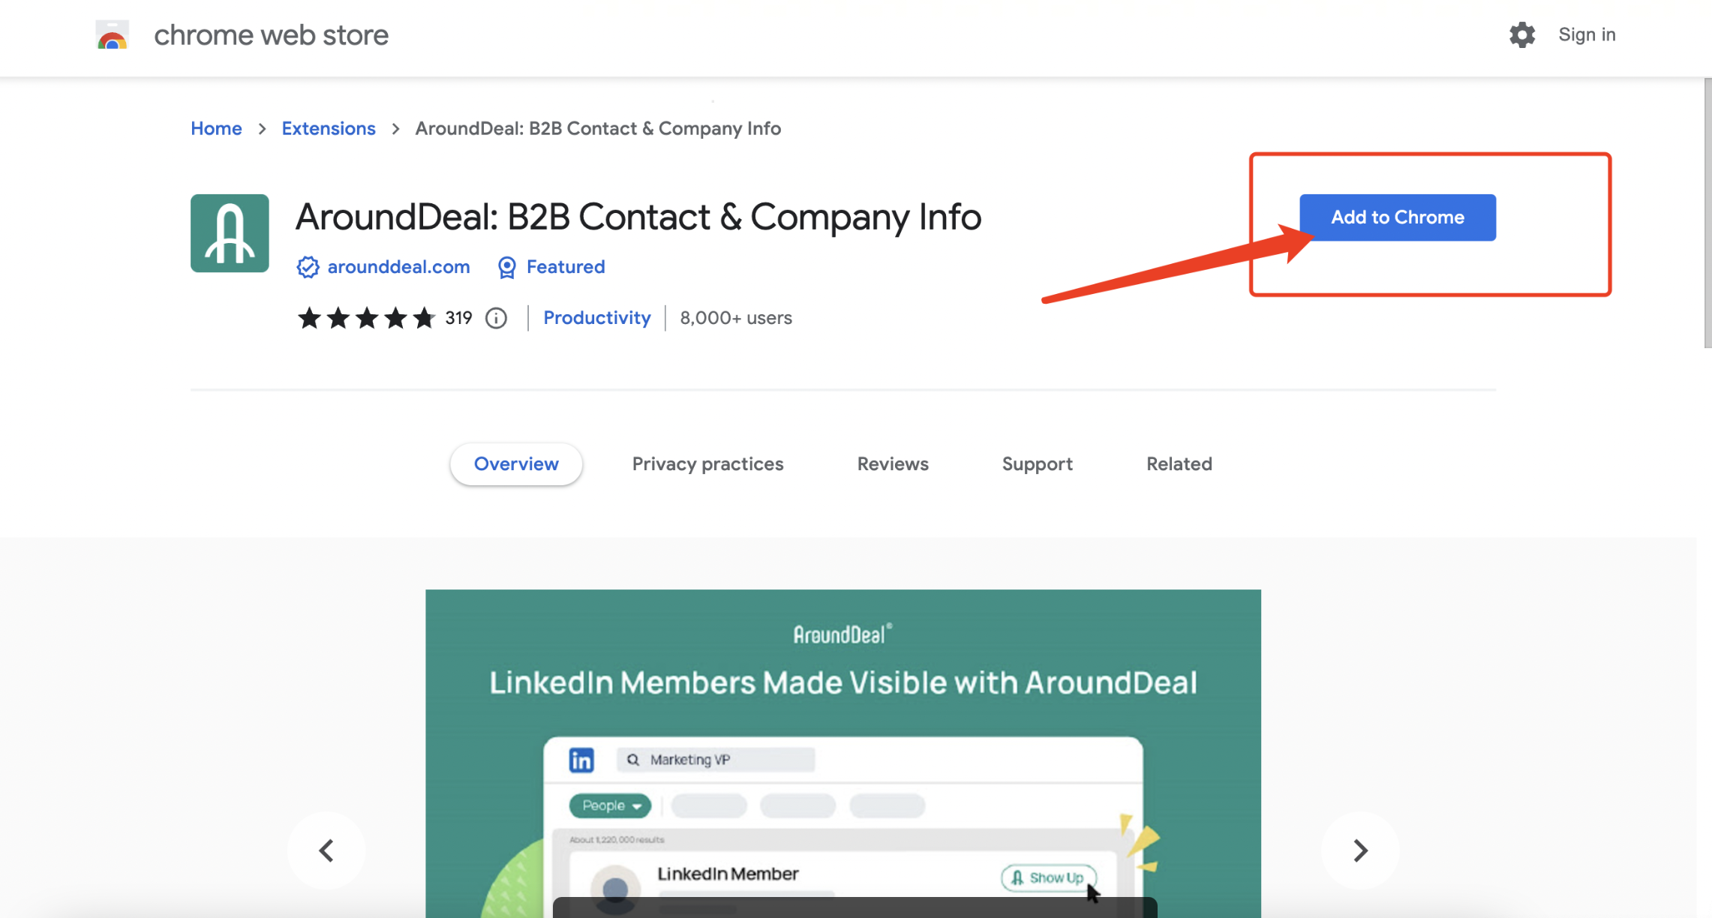Click the Extensions breadcrumb link

(x=329, y=128)
